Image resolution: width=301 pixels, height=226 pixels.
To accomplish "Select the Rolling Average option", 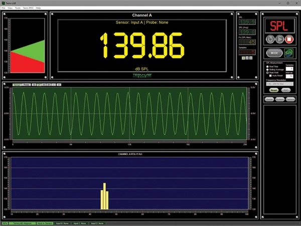I will pos(267,69).
